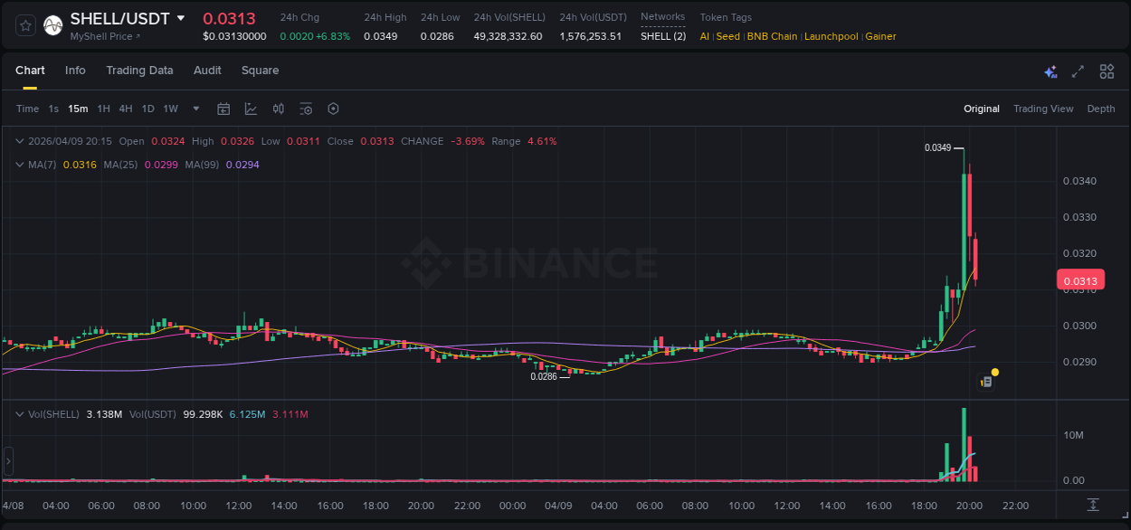Open the layout grid icon top right
The height and width of the screenshot is (530, 1131).
(1107, 71)
